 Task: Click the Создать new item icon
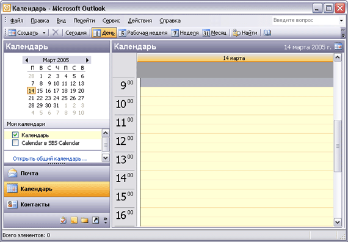click(12, 33)
